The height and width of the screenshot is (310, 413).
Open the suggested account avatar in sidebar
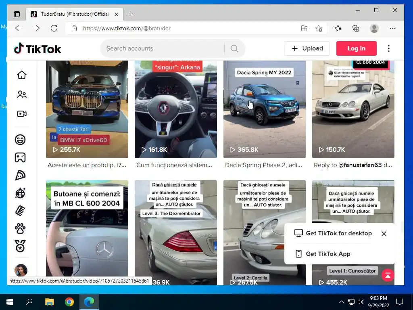click(21, 270)
